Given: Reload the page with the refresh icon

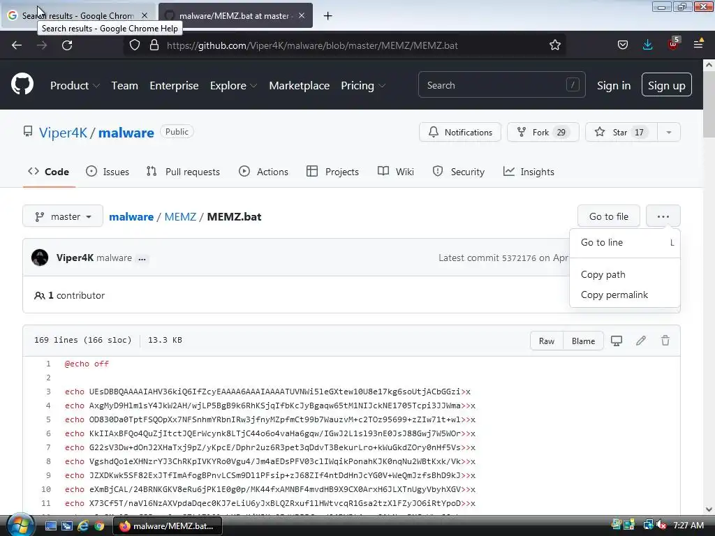Looking at the screenshot, I should (x=67, y=45).
